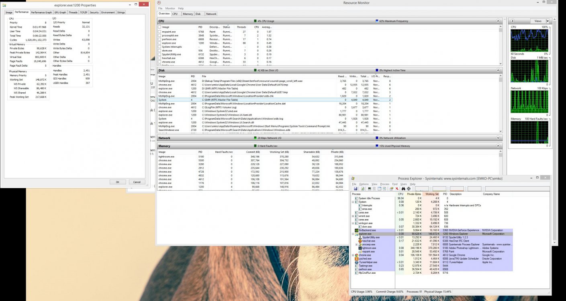Tick the perfmon.exe checkbox in Resource Monitor

tap(160, 39)
